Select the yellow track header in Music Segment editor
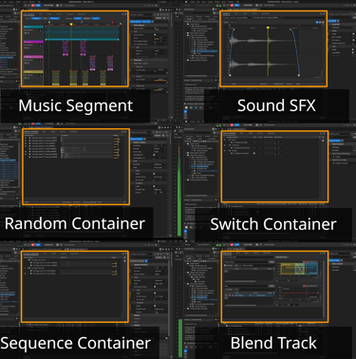 click(33, 72)
